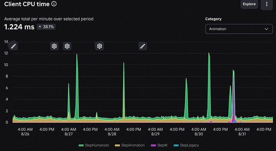The height and width of the screenshot is (151, 276).
Task: Click the pencil annotation marker at chart start
Action: (x=13, y=46)
